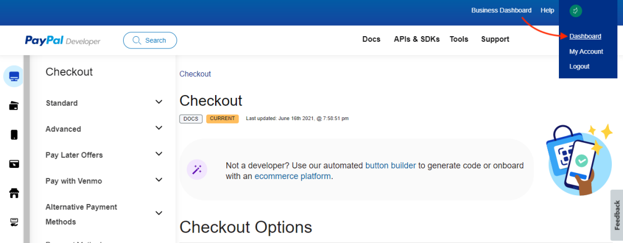
Task: Expand the Standard section chevron
Action: click(x=159, y=102)
